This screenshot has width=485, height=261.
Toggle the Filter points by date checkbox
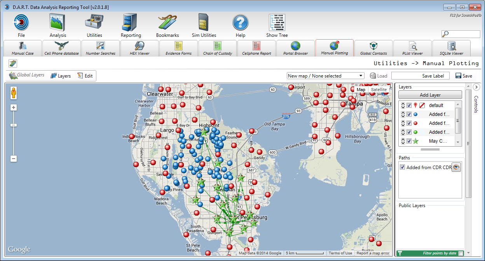[x=460, y=253]
